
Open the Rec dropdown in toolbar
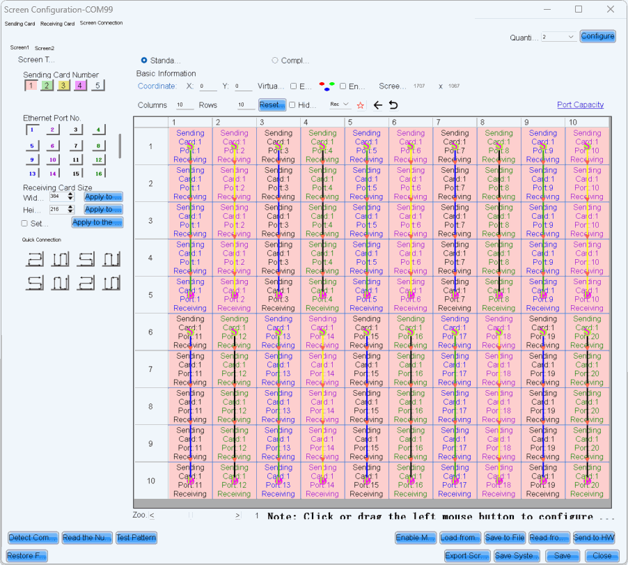click(x=340, y=105)
